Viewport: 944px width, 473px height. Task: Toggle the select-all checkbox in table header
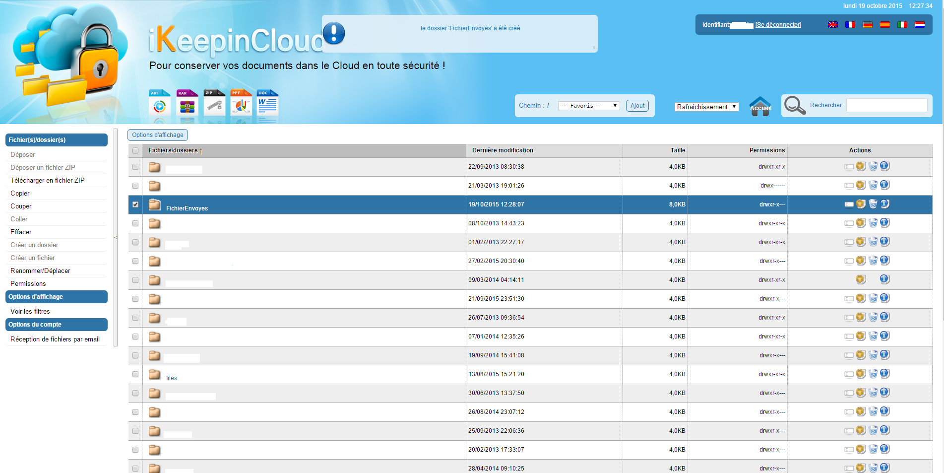click(x=135, y=150)
